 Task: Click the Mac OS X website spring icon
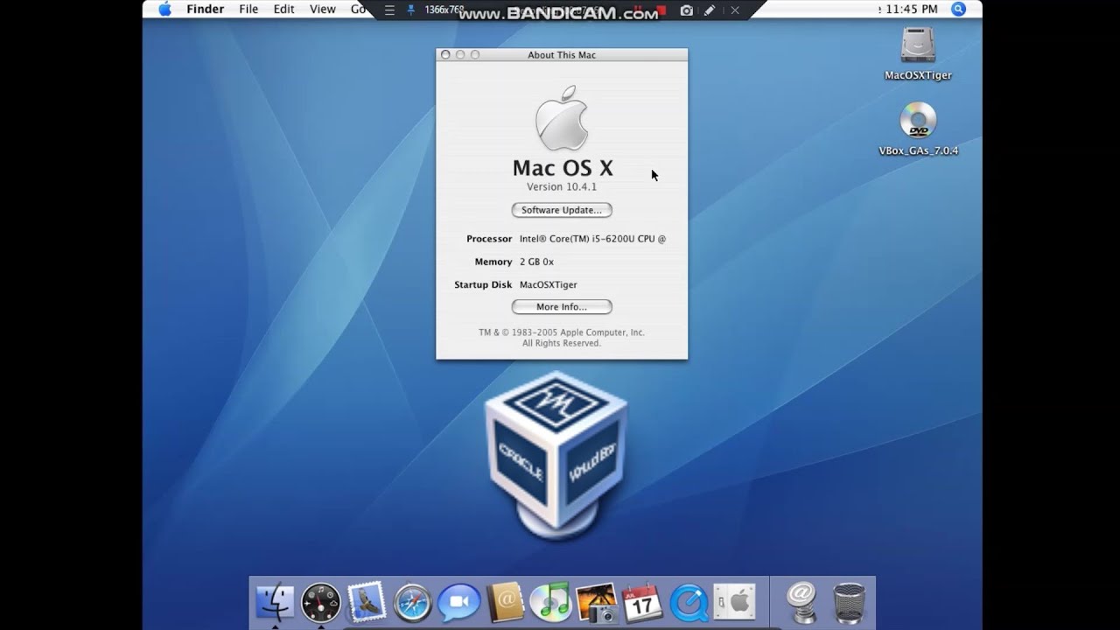pyautogui.click(x=801, y=602)
